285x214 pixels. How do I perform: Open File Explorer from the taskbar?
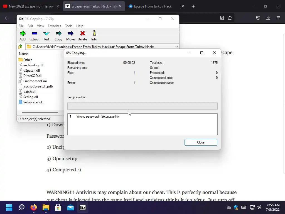pyautogui.click(x=46, y=207)
